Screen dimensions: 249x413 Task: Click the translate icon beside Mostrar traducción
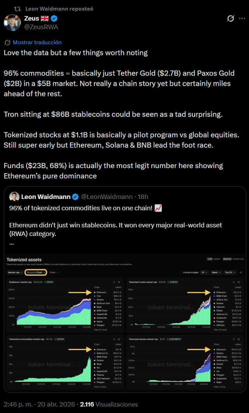click(7, 42)
